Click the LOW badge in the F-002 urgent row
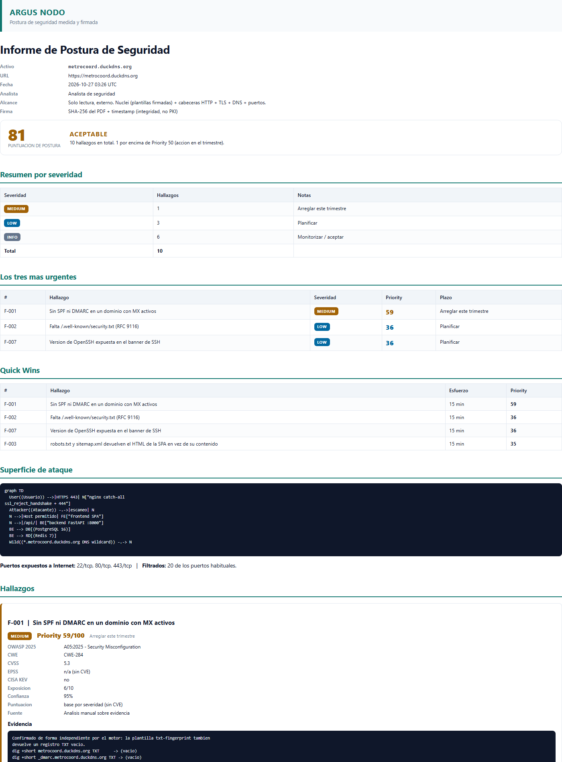The height and width of the screenshot is (762, 562). click(x=322, y=327)
